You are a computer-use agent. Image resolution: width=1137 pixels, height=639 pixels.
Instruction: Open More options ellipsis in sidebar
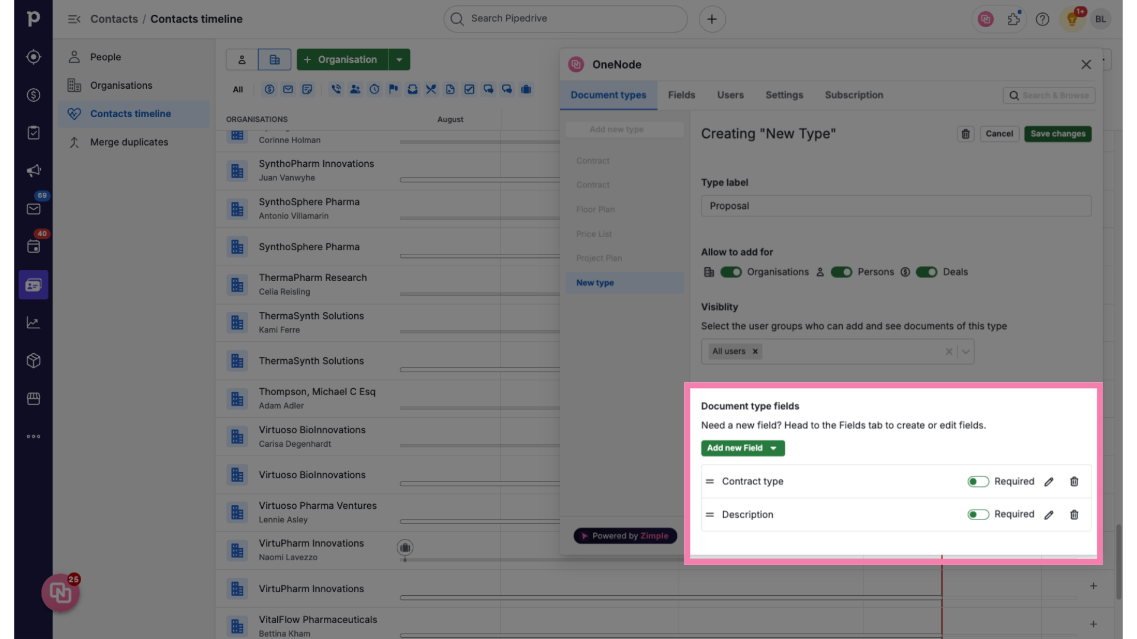(33, 437)
